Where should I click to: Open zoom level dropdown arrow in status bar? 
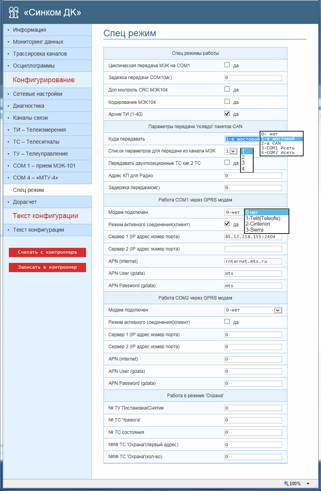[x=308, y=484]
